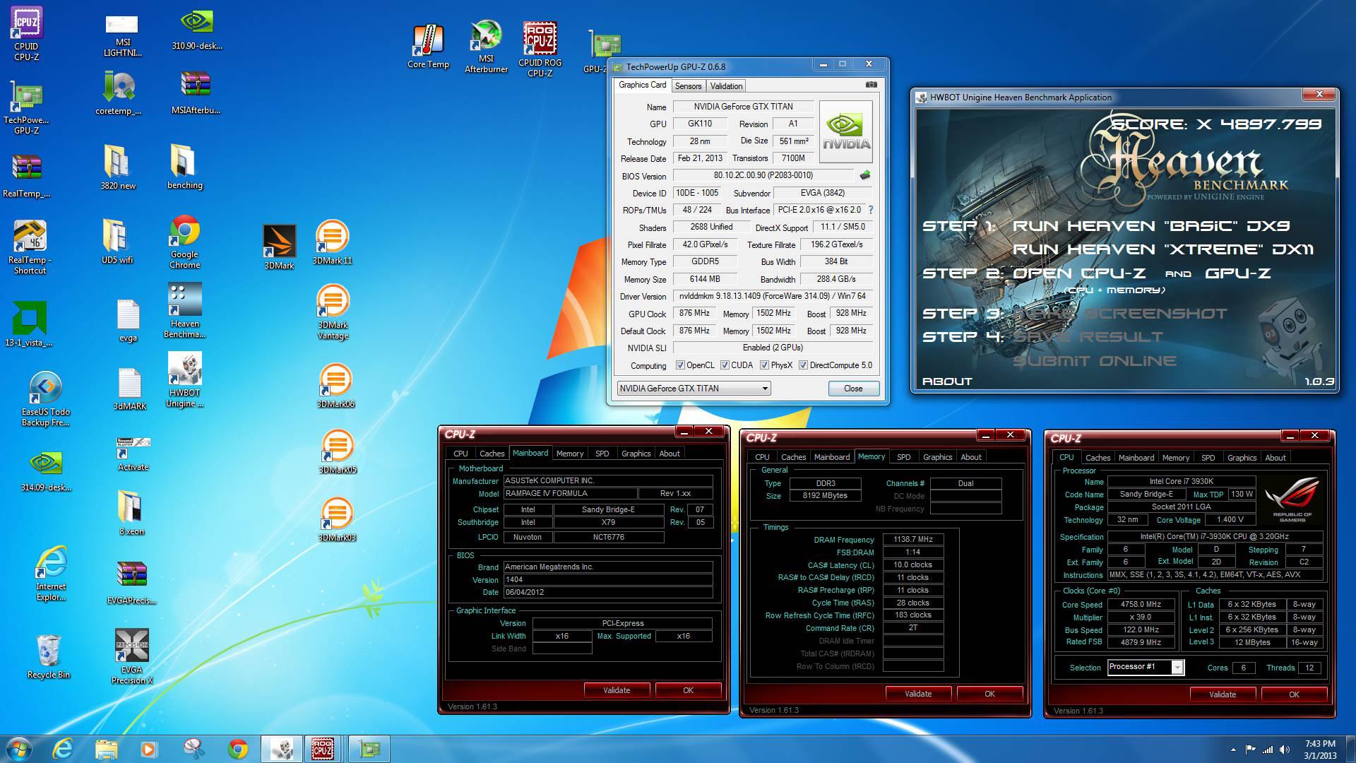1356x763 pixels.
Task: Open the Recycle Bin
Action: click(x=49, y=656)
